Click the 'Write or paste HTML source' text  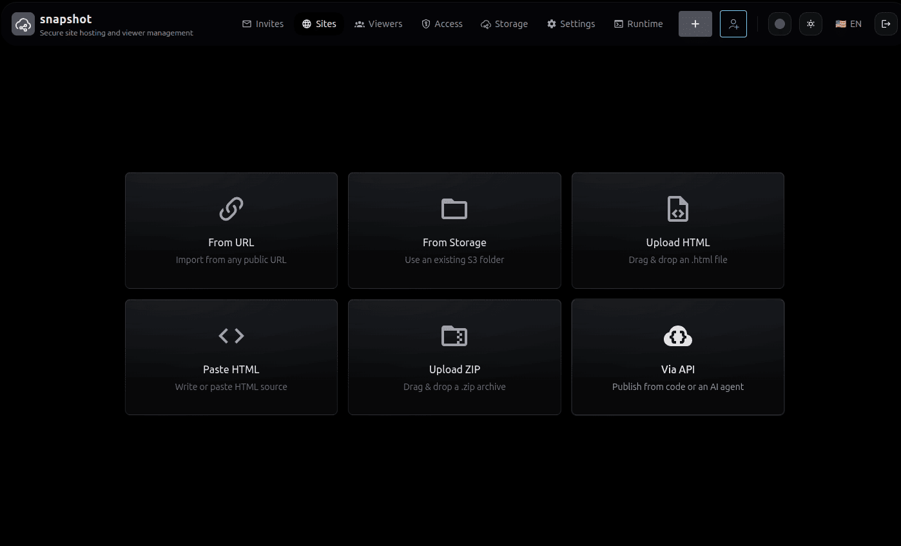point(231,387)
